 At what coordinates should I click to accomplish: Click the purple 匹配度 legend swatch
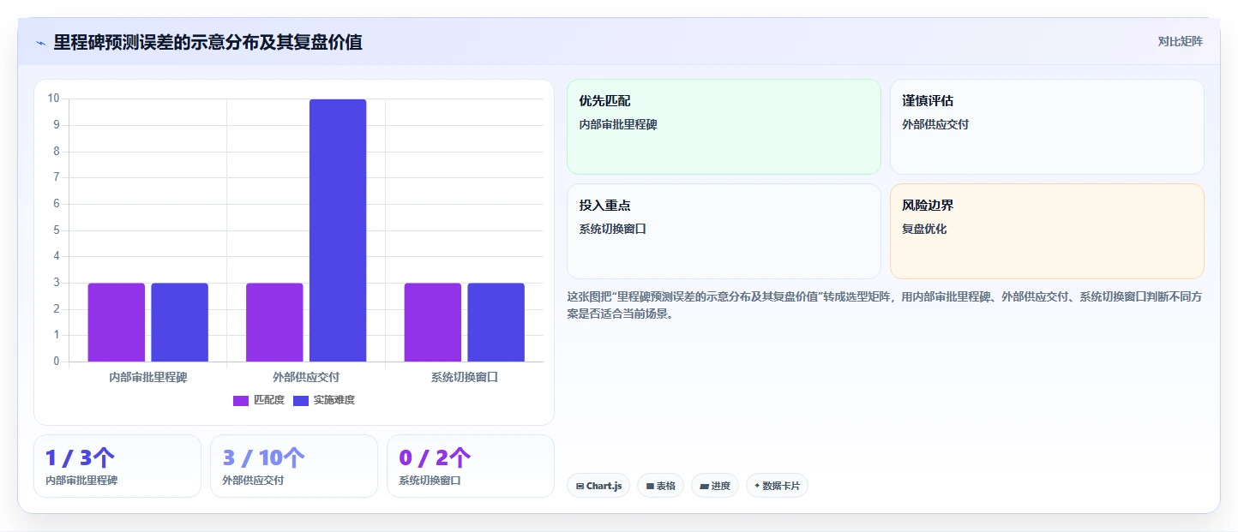pos(241,401)
